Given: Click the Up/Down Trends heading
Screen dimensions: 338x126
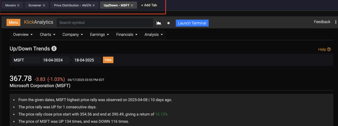Looking at the screenshot, I should pyautogui.click(x=30, y=49).
